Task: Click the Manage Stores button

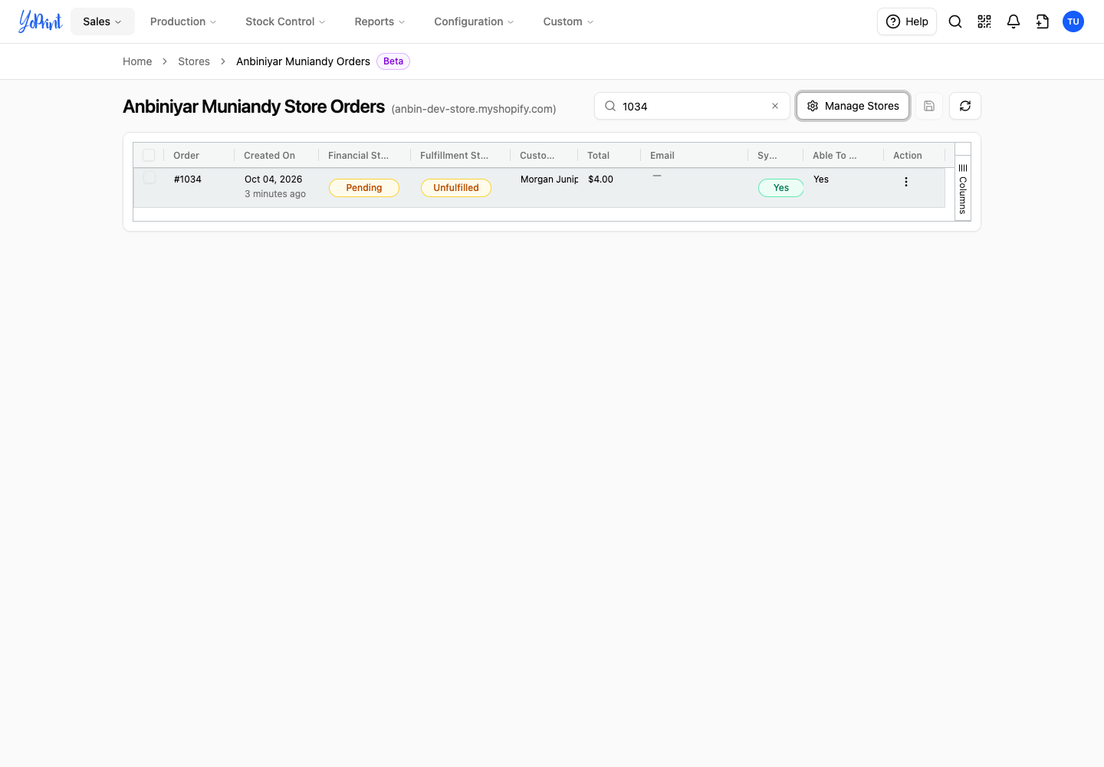Action: (x=853, y=106)
